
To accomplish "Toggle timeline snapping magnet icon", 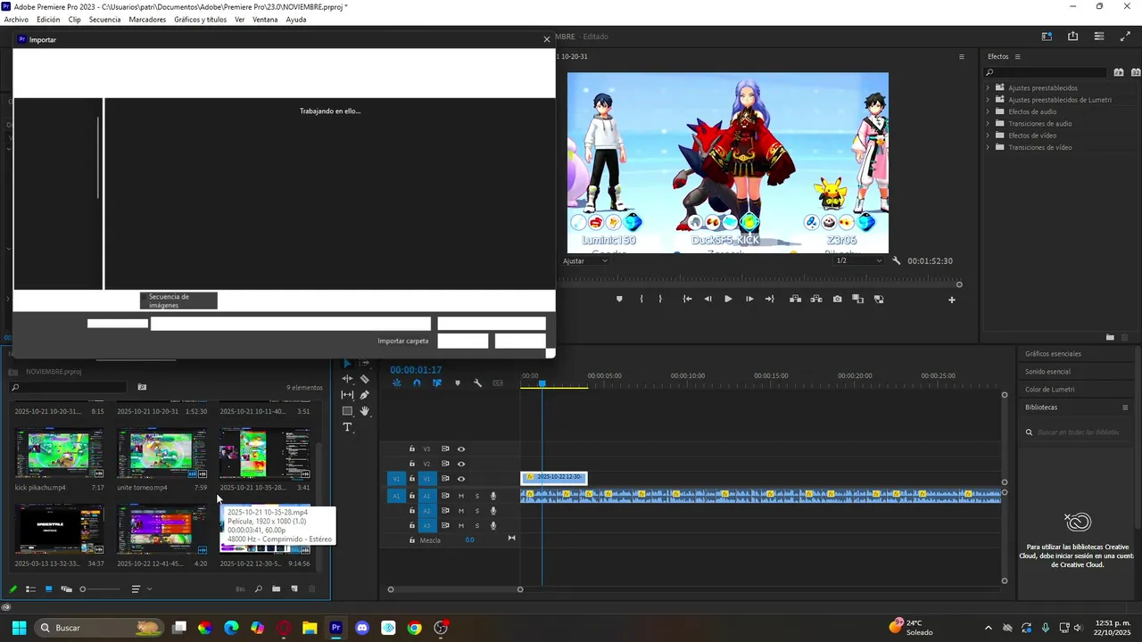I will [x=417, y=383].
